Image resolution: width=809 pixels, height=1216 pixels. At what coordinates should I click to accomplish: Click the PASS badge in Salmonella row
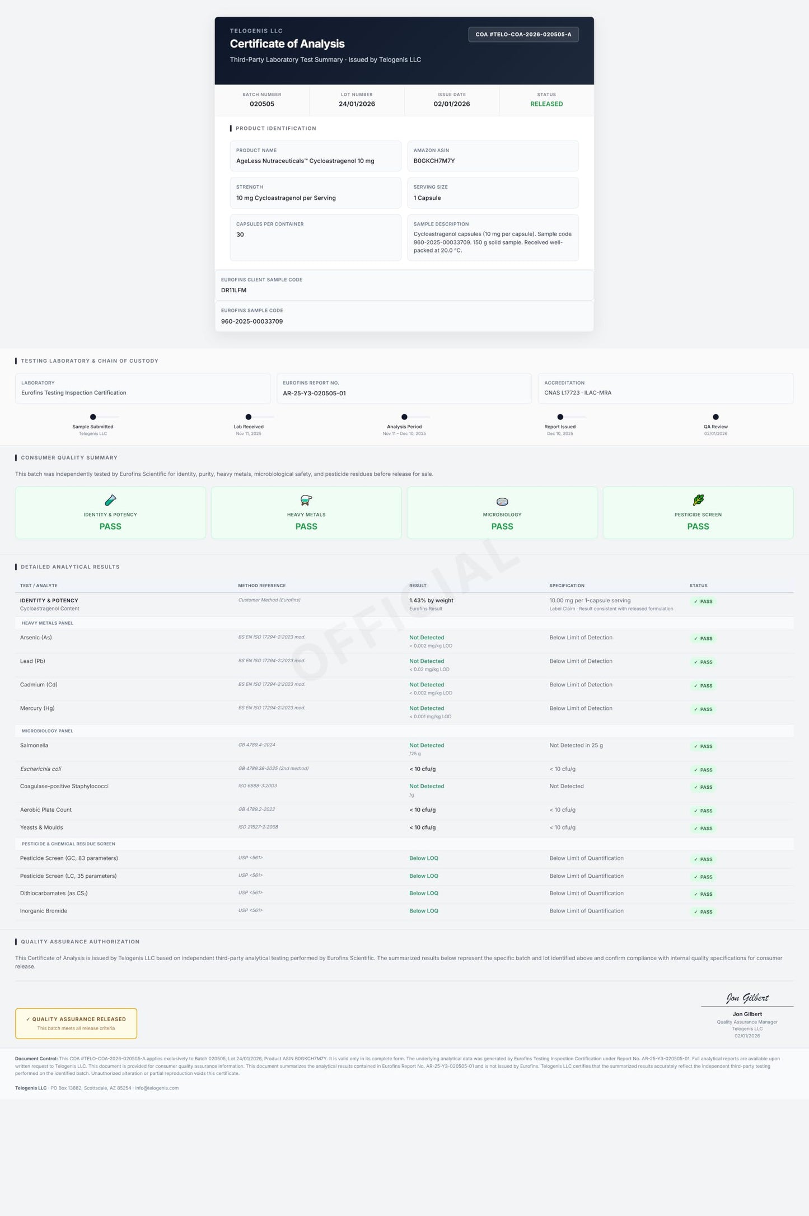(703, 746)
